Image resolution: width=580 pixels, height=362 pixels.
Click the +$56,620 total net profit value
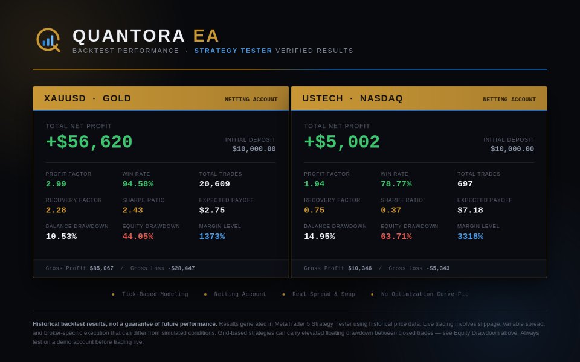point(89,142)
